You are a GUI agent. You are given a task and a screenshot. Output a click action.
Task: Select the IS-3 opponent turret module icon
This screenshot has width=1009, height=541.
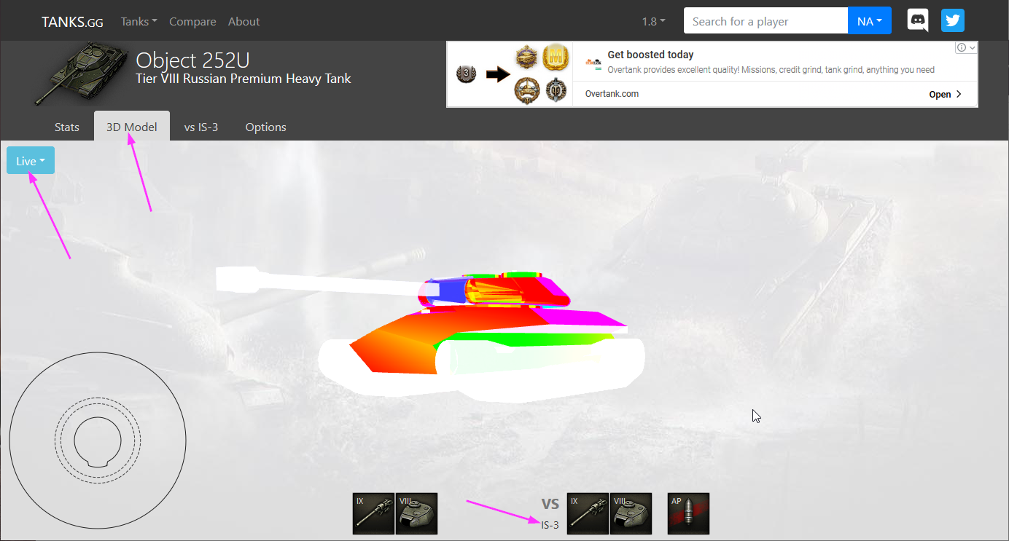(x=631, y=513)
